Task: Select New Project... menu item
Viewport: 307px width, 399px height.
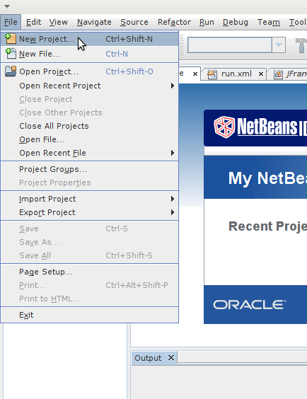Action: [x=90, y=39]
